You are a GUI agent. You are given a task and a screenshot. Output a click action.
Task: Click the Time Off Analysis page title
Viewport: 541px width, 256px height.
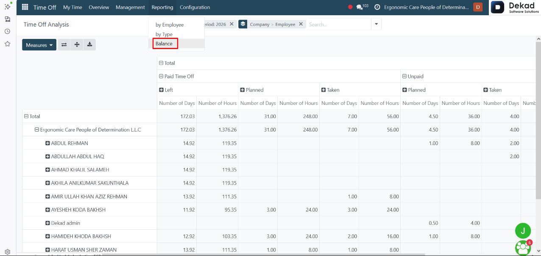point(46,25)
